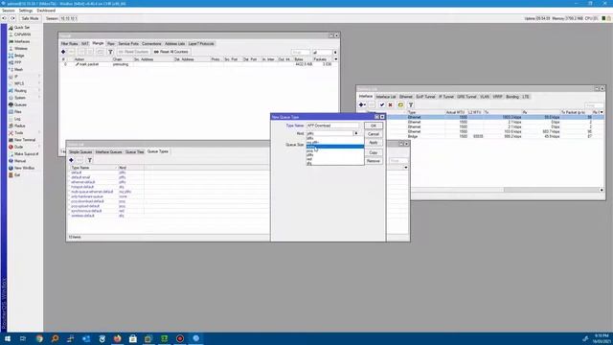Click the Find field in Firewall window
Screen dimensions: 613x345
(x=300, y=52)
